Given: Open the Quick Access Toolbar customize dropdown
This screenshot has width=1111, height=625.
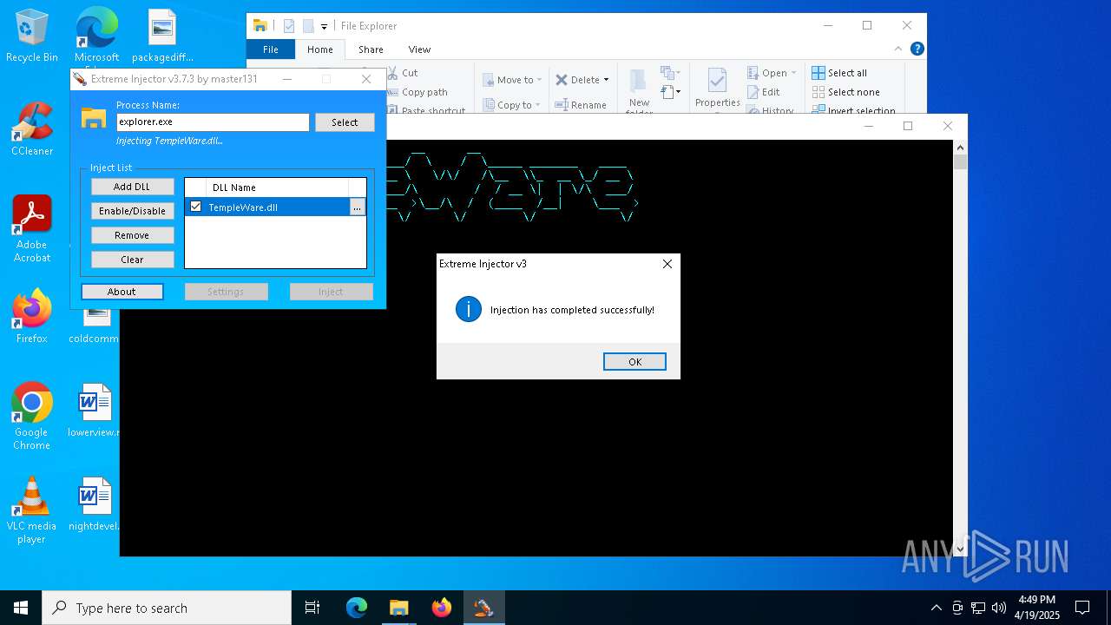Looking at the screenshot, I should (x=324, y=27).
